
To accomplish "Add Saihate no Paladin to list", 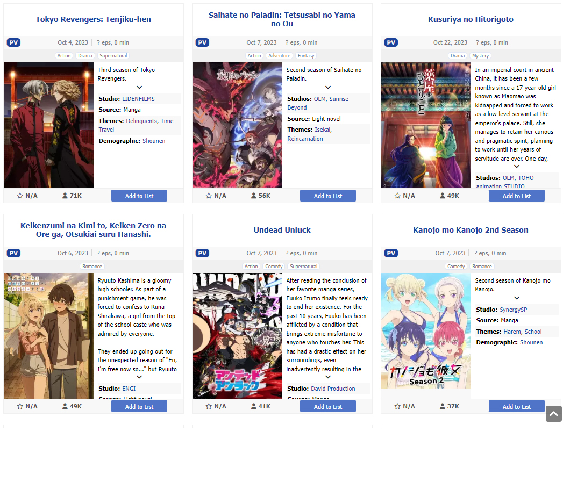I will (x=328, y=196).
